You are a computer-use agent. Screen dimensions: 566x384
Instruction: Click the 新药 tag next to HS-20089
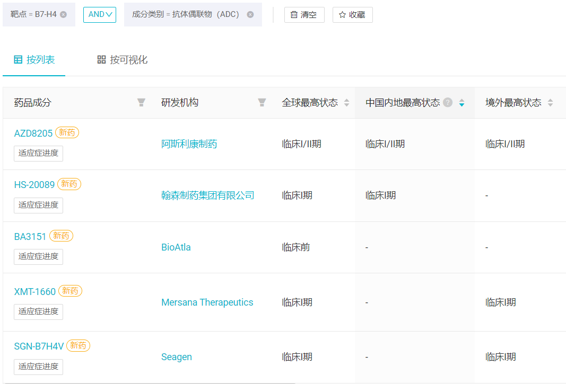(x=69, y=184)
